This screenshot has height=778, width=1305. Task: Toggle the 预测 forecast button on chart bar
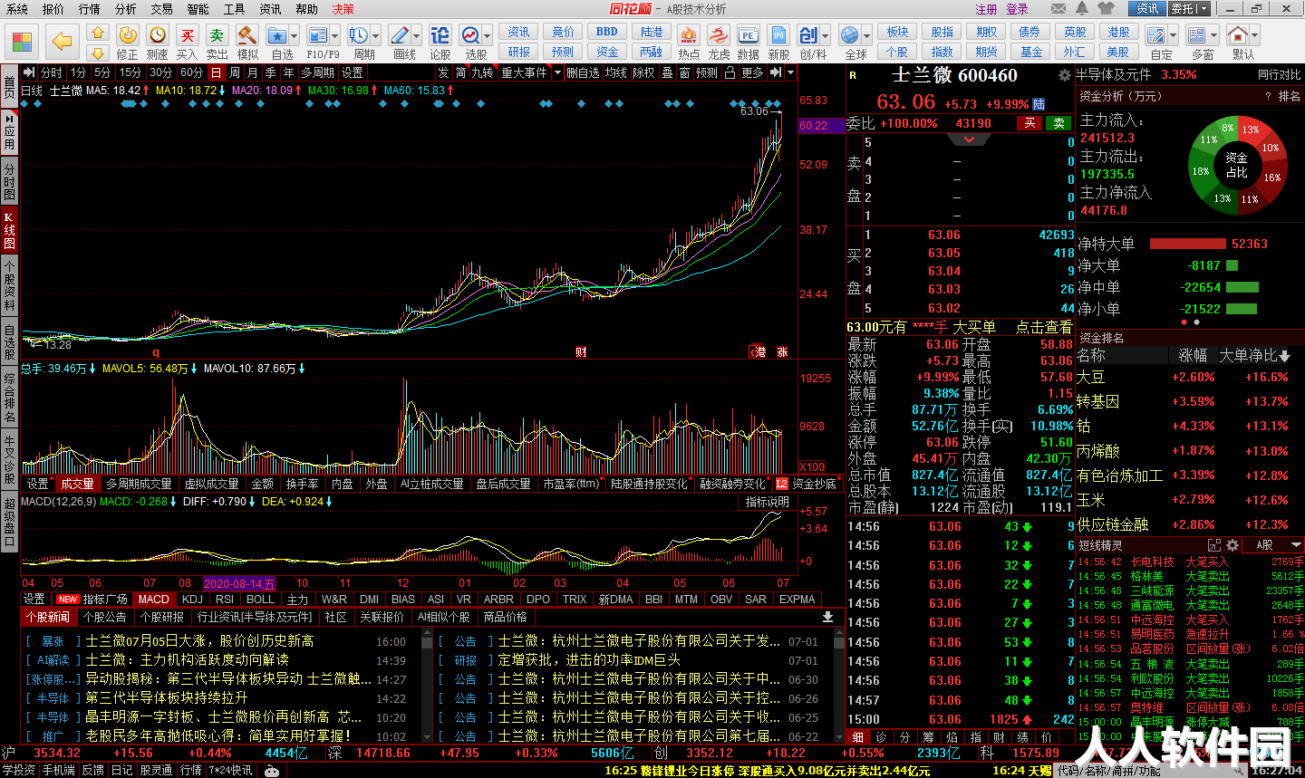[707, 72]
